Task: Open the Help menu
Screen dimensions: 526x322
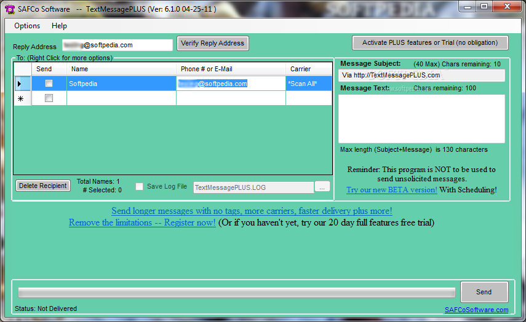Action: [x=59, y=26]
